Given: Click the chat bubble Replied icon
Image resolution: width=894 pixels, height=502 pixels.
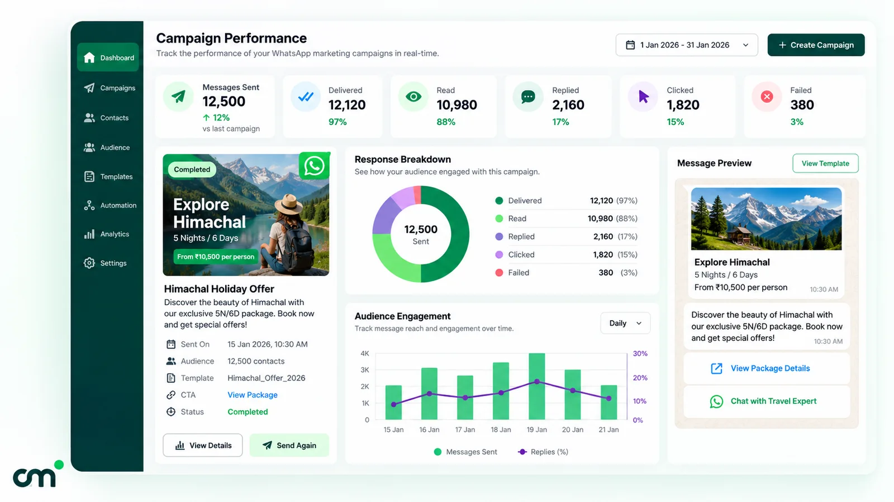Looking at the screenshot, I should click(x=528, y=96).
